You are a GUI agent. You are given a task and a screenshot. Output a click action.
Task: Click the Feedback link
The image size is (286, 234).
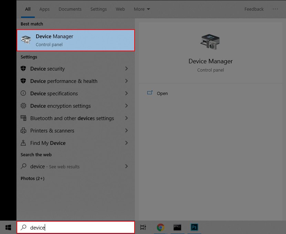pyautogui.click(x=254, y=9)
